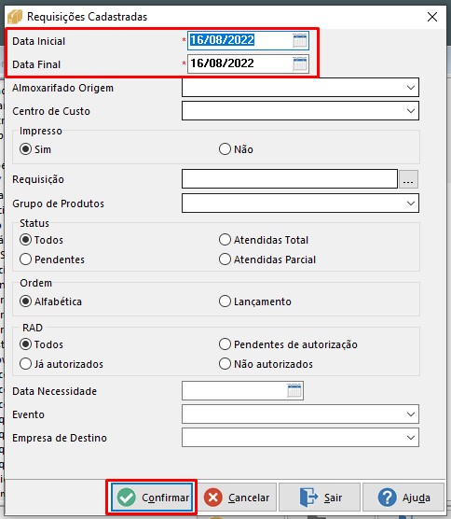Click the Cancelar button
This screenshot has height=519, width=451.
[x=238, y=498]
